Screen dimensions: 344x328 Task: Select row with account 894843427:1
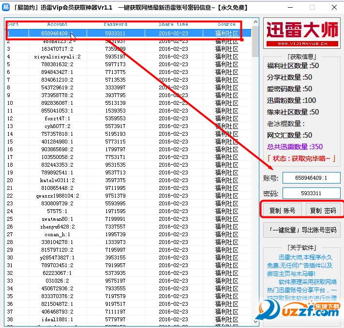click(x=128, y=72)
